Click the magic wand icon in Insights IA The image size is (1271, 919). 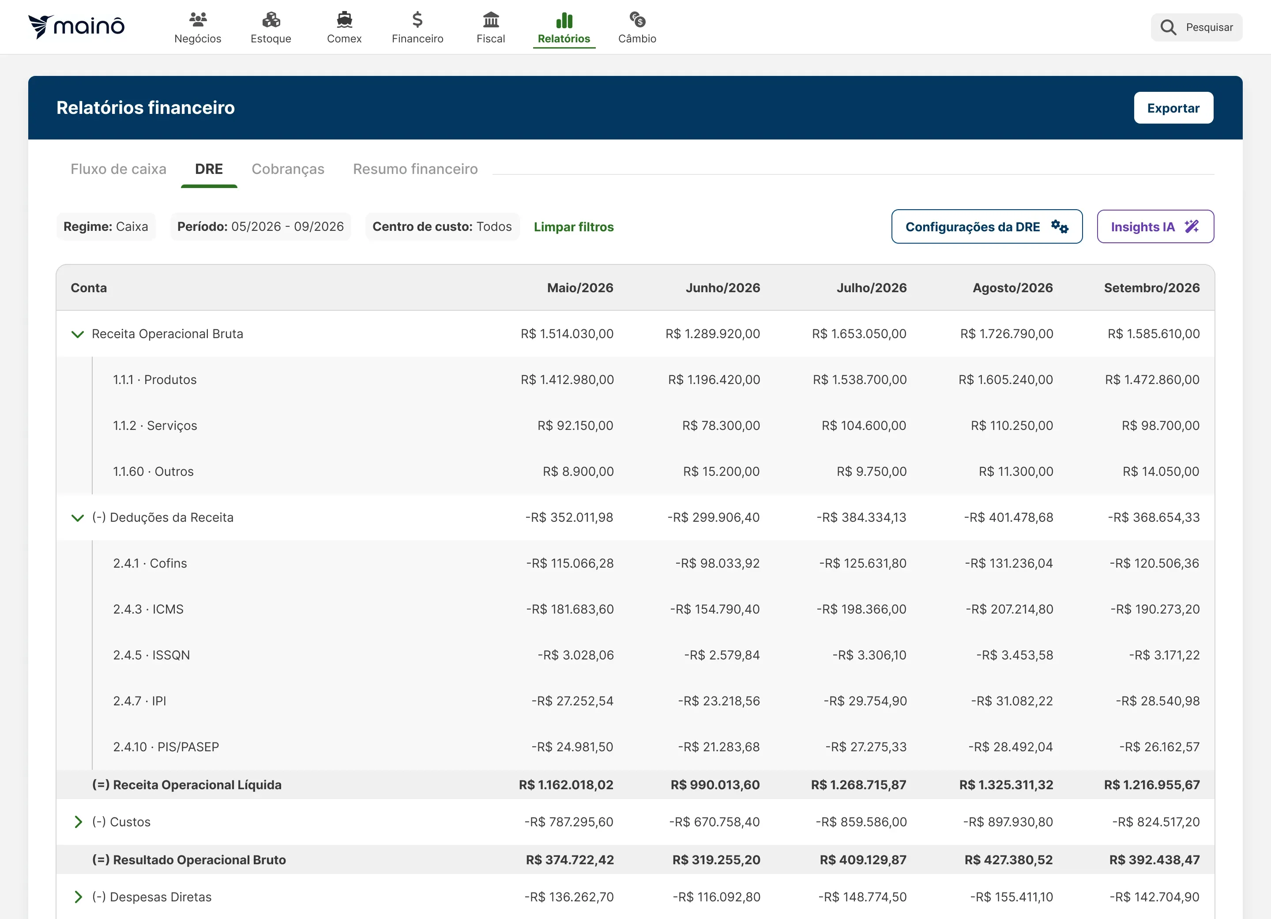tap(1192, 226)
